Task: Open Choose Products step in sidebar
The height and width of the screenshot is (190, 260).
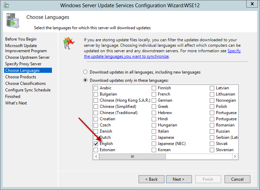Action: coord(21,77)
